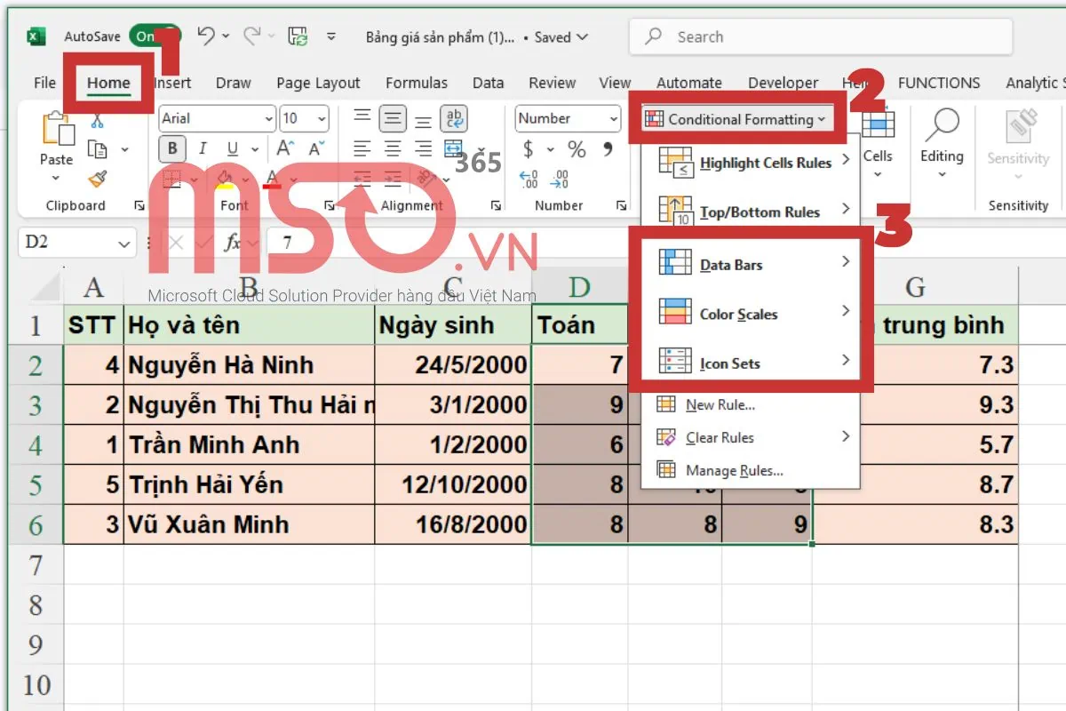Click the Search box in title bar
The height and width of the screenshot is (711, 1066).
coord(822,36)
